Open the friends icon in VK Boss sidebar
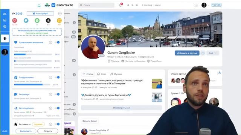241x135 pixels. click(5, 14)
